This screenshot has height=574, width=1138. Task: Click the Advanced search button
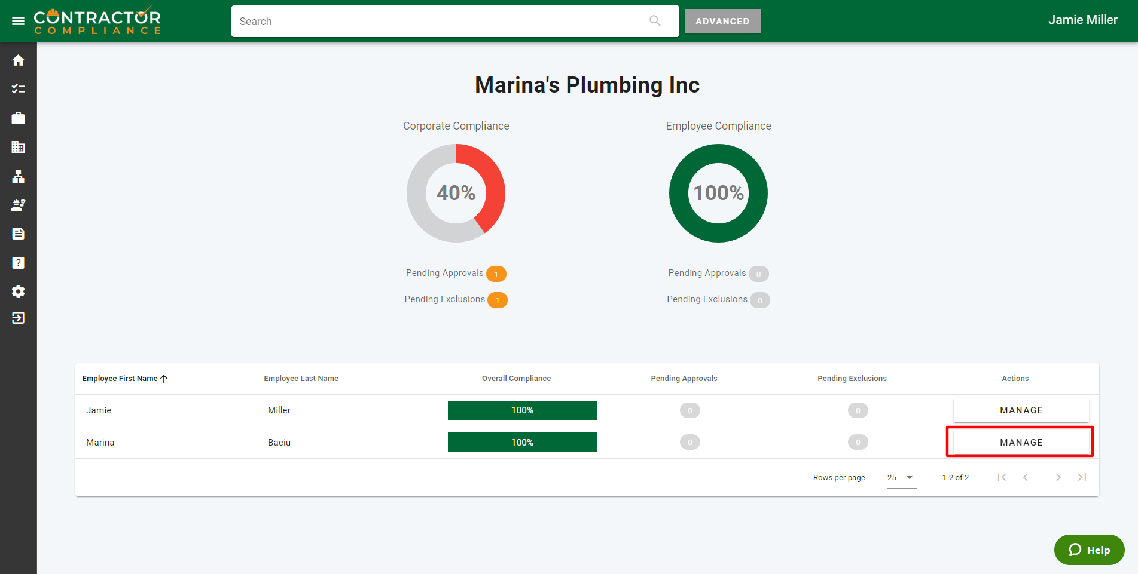(722, 21)
